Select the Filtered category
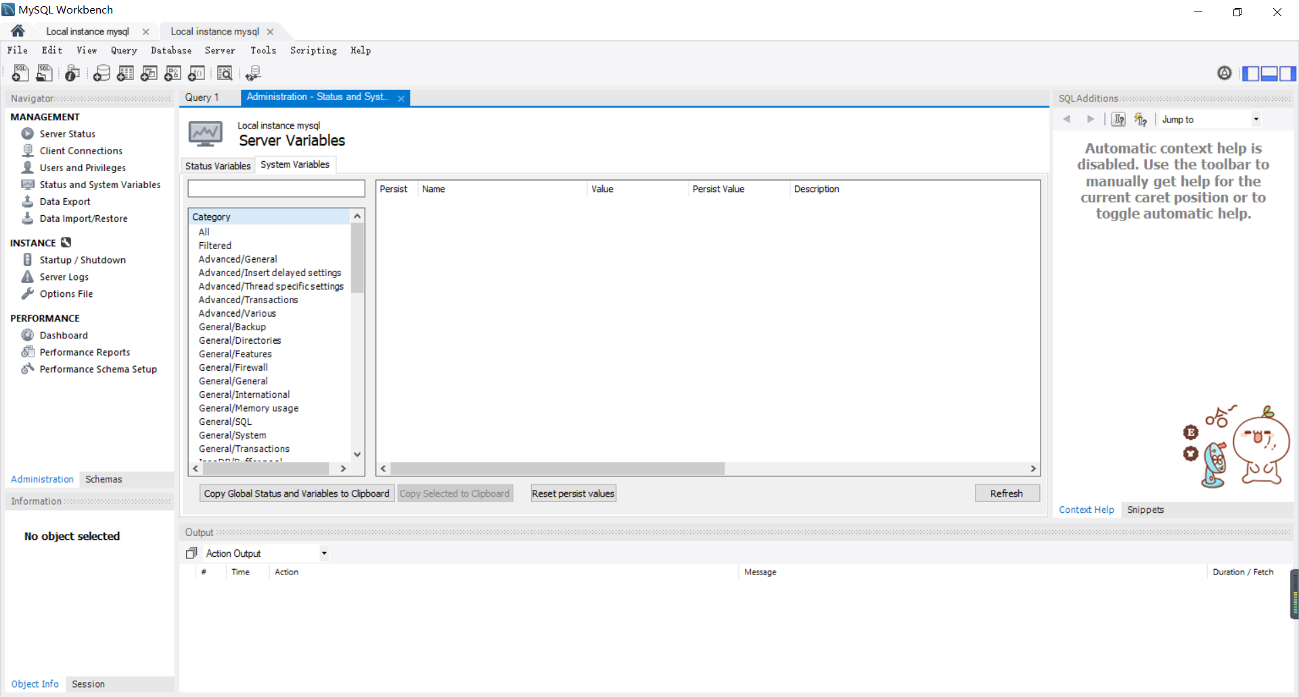 click(215, 246)
